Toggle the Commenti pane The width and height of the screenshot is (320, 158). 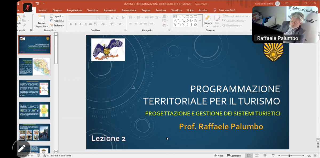(x=234, y=156)
